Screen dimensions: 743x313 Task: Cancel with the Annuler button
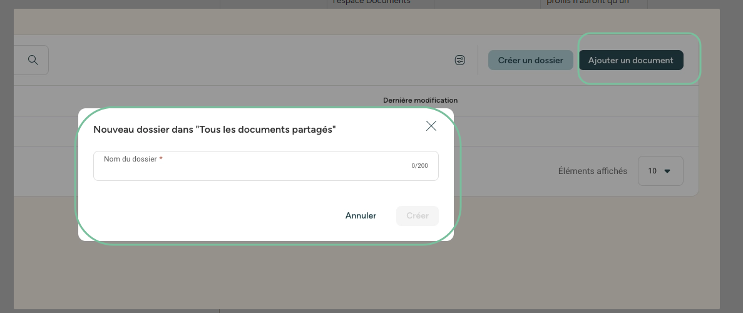[361, 215]
